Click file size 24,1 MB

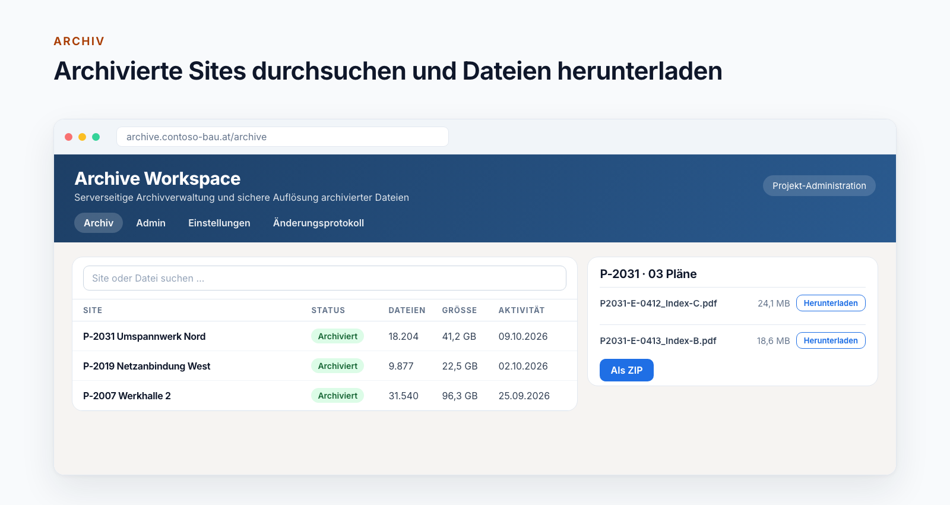774,303
